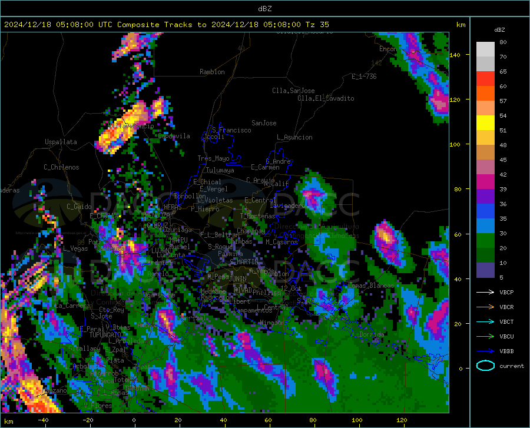Click the 30 dBZ green swatch
The image size is (530, 428).
tap(485, 241)
